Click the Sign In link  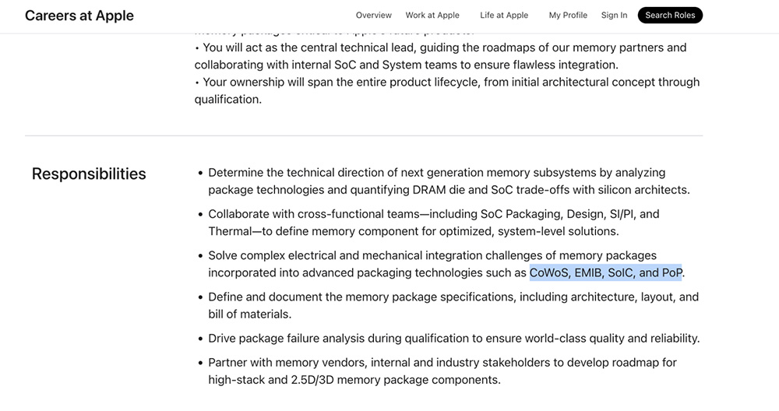614,16
